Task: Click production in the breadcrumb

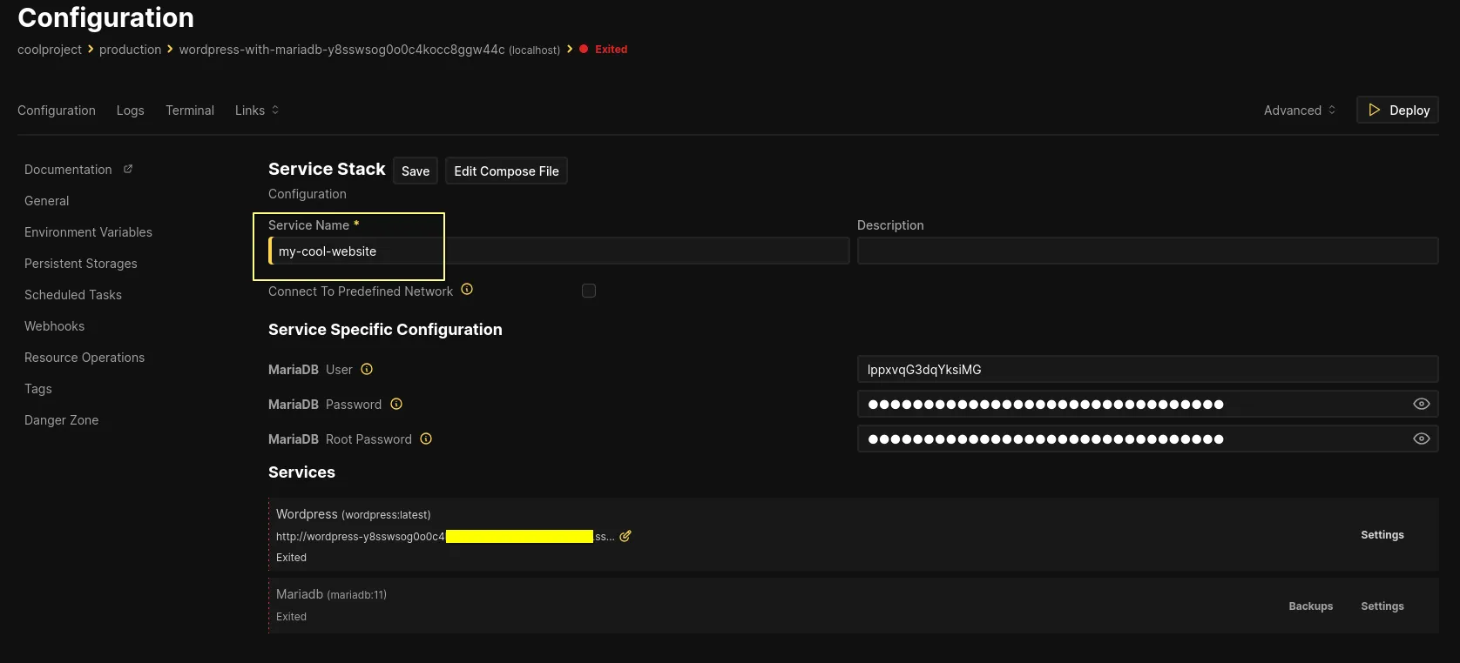Action: (x=130, y=50)
